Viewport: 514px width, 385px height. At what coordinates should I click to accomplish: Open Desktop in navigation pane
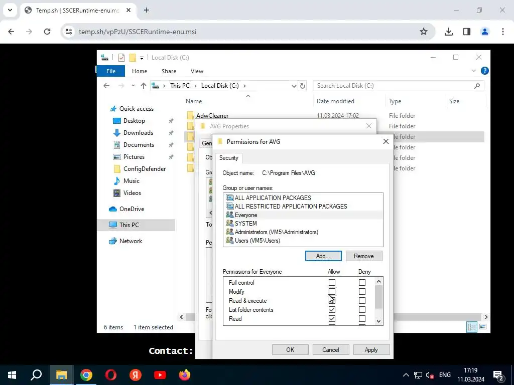point(134,121)
